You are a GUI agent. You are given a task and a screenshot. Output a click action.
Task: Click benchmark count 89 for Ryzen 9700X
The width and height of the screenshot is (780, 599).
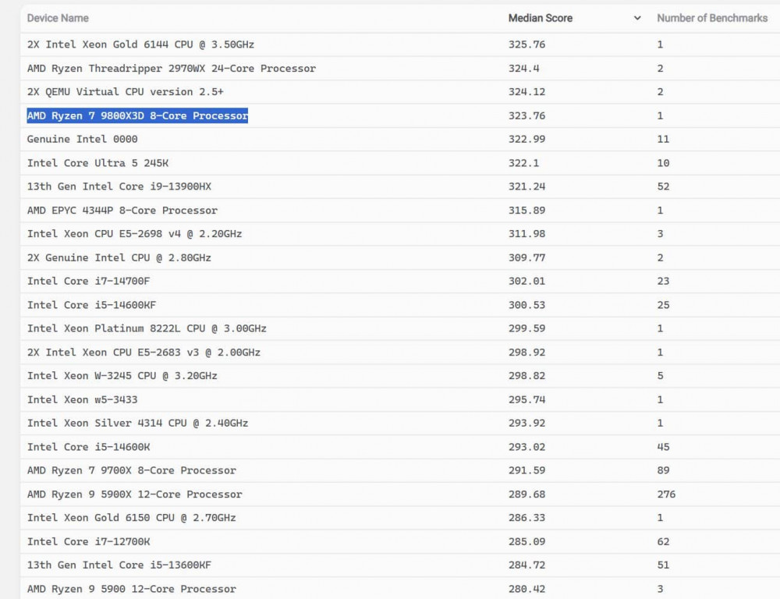[x=663, y=470]
